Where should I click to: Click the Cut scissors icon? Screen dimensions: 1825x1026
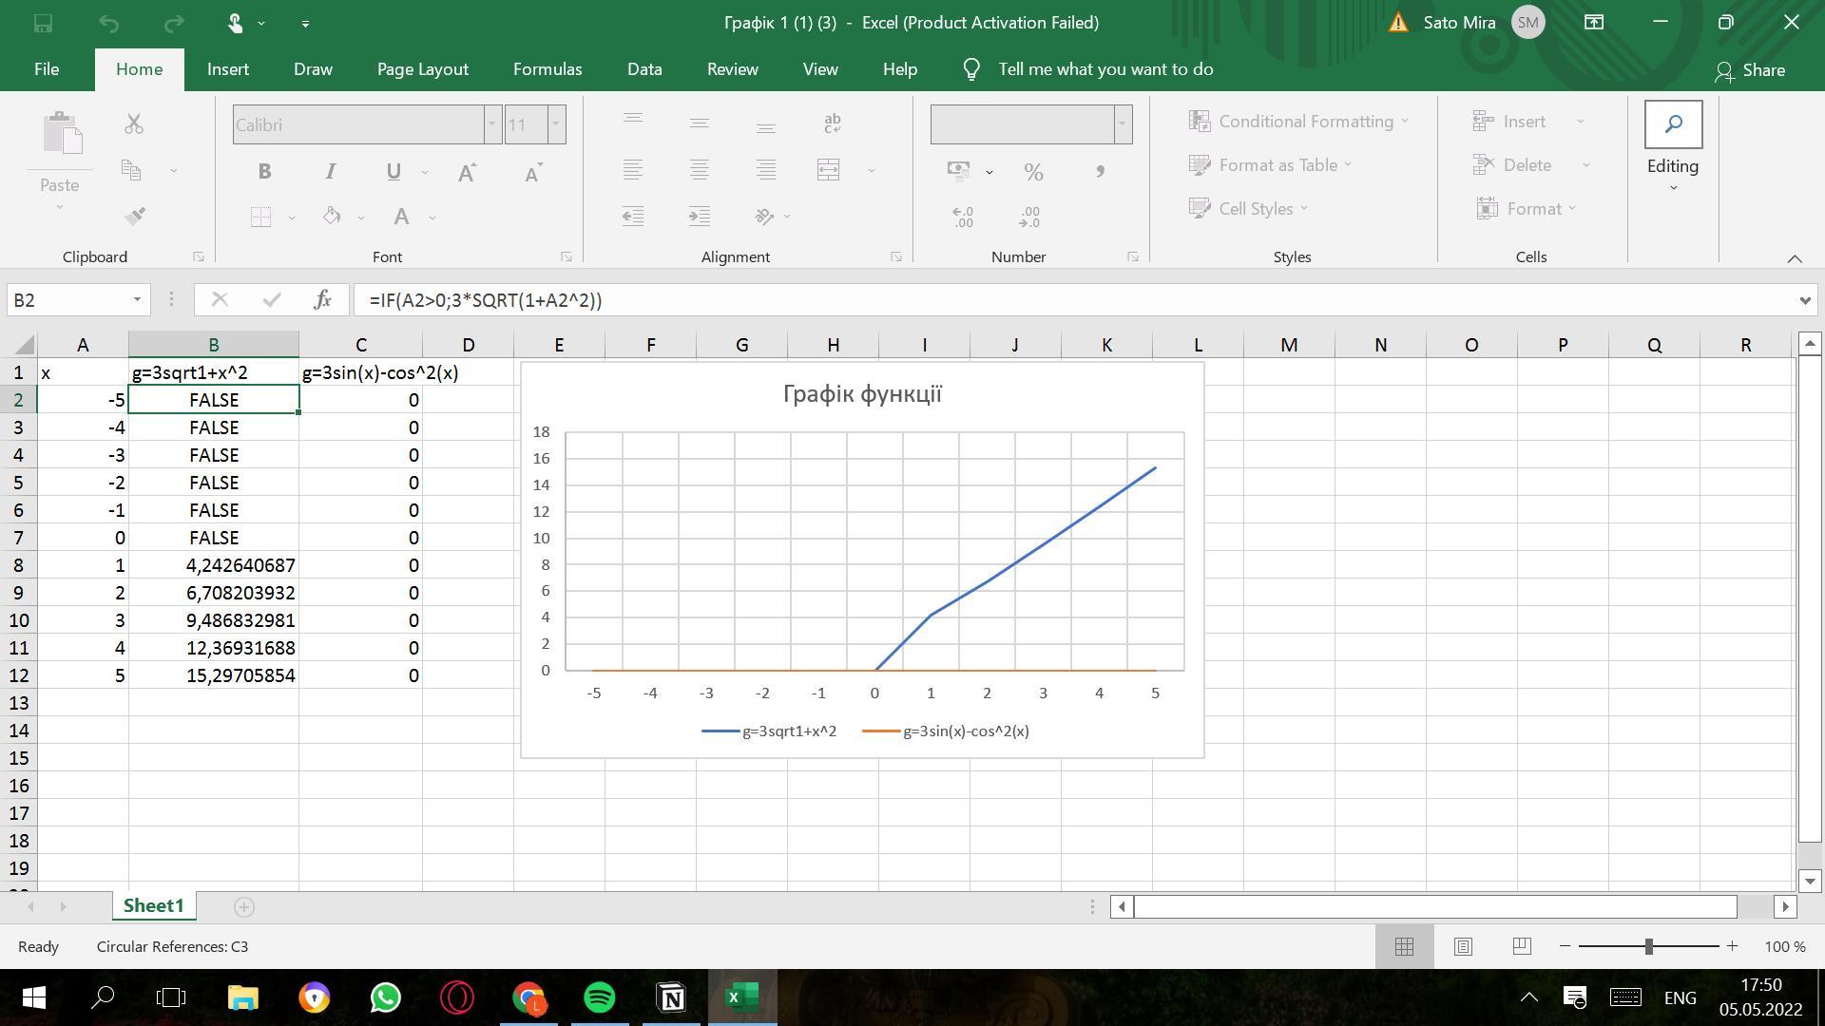[134, 124]
